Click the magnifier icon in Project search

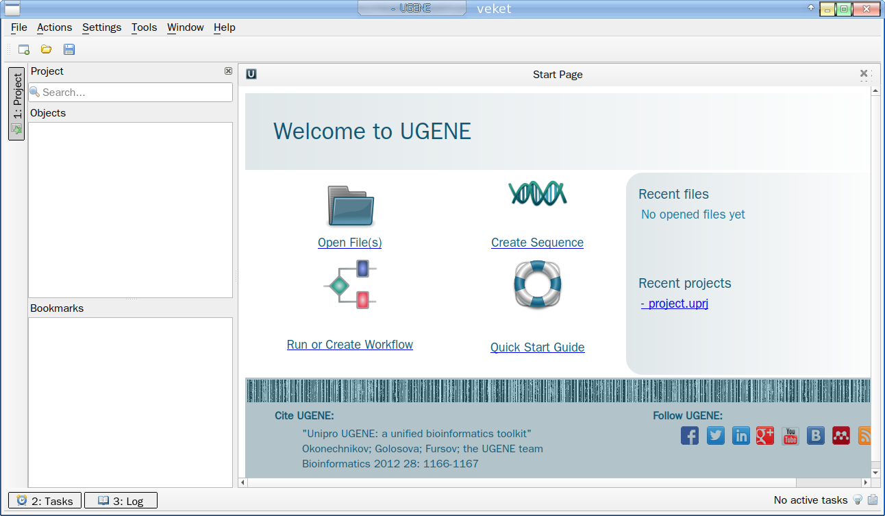click(x=35, y=92)
